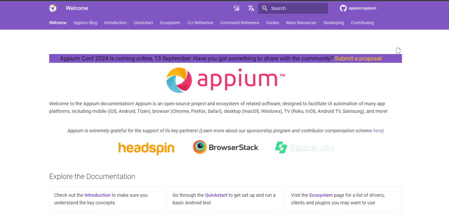
Task: Click the search magnifier icon
Action: coord(265,8)
